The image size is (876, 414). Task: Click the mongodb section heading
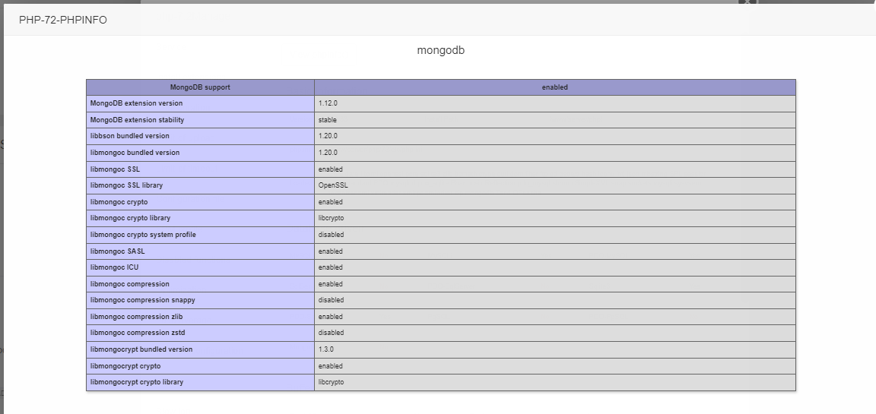441,50
